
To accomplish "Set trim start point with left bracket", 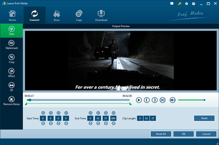I will click(x=147, y=100).
